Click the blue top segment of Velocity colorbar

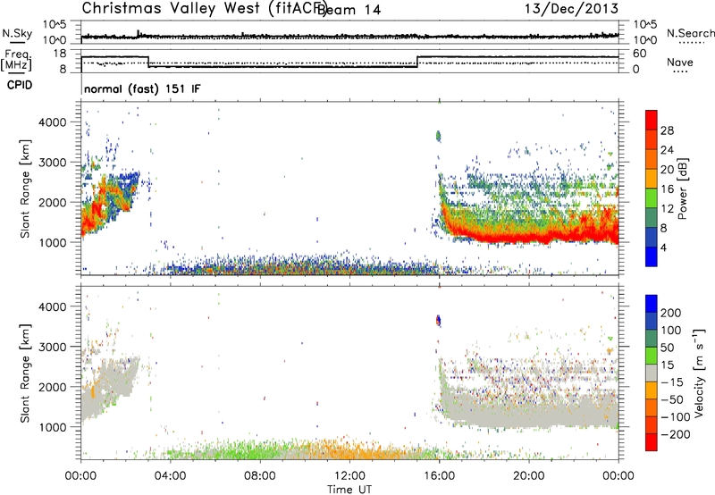652,304
